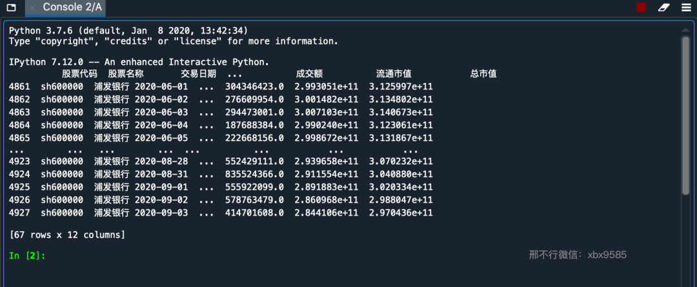Click row index 4926
697x287 pixels.
(x=19, y=199)
